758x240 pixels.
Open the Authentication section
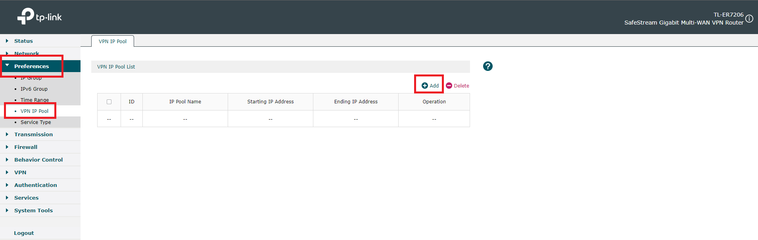35,185
